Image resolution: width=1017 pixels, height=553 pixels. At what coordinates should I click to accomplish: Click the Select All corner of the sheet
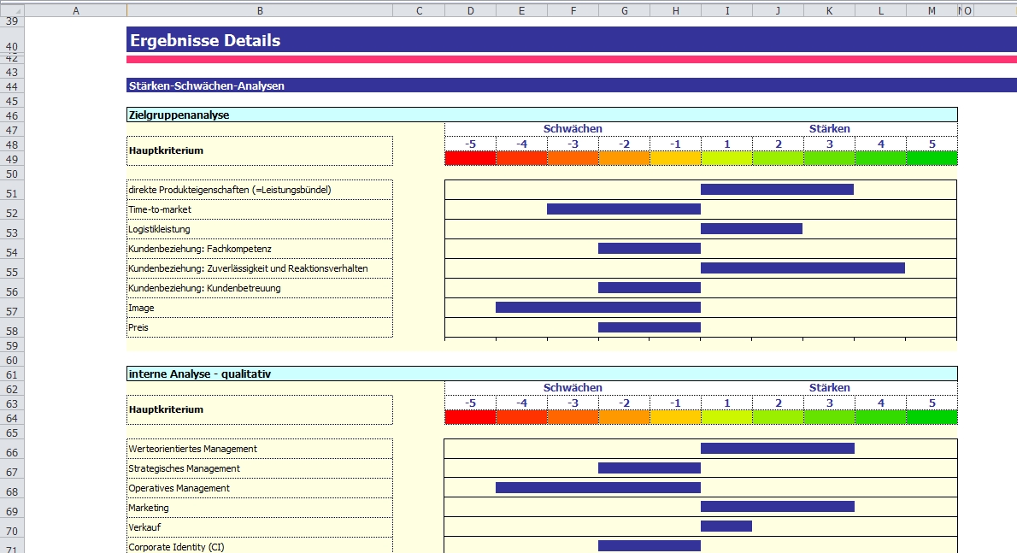pyautogui.click(x=11, y=10)
